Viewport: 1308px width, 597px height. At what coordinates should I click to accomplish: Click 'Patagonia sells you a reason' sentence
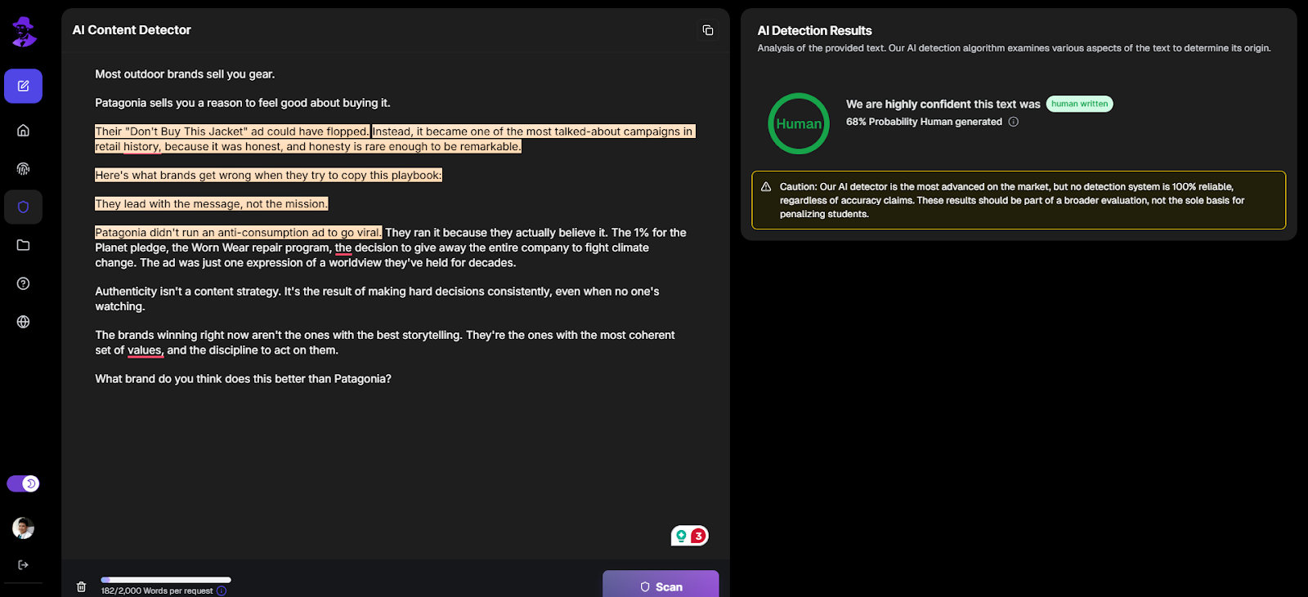point(243,103)
